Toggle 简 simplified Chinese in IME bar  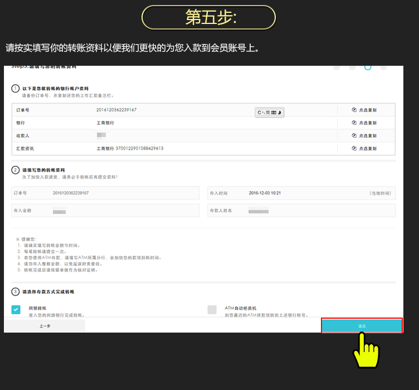tap(267, 113)
